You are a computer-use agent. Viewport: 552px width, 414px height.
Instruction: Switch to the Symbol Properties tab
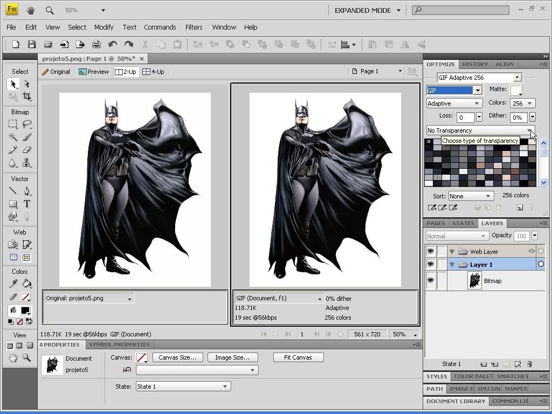[x=119, y=344]
